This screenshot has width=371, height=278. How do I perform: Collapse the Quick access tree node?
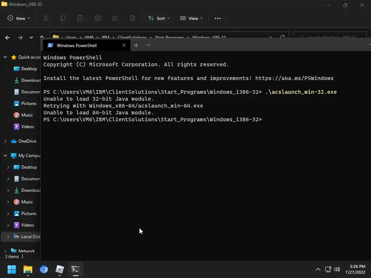click(5, 57)
